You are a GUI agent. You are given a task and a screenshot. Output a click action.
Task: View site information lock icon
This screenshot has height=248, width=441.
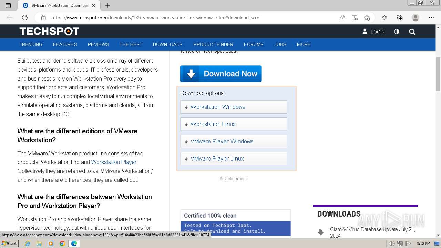click(43, 18)
